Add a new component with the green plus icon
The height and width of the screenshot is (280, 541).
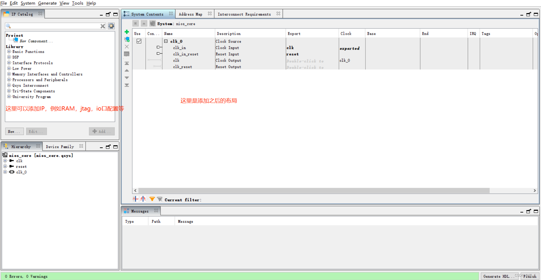click(127, 32)
